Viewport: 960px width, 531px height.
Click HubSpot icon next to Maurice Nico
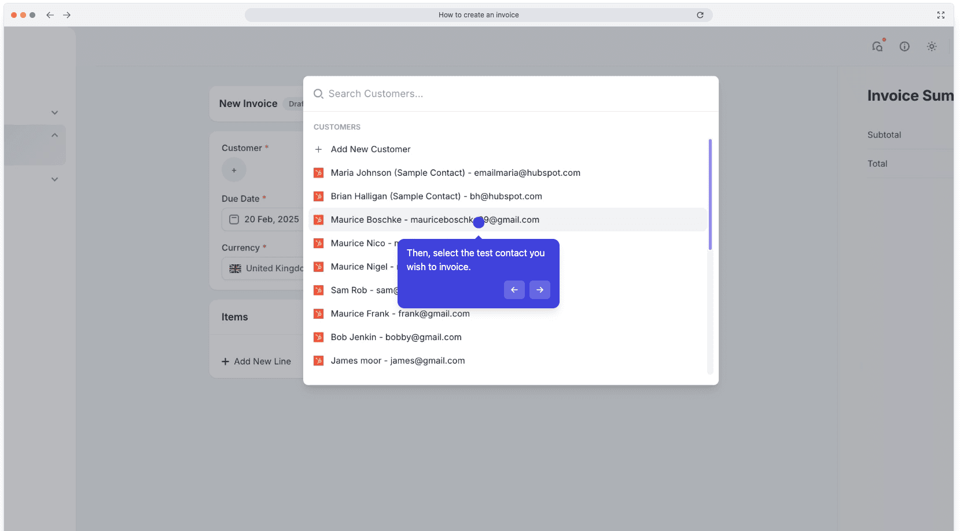(318, 244)
